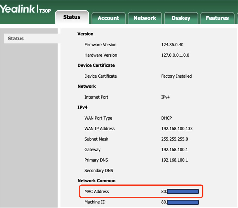Click the Subnet Mask value 255.255.255.0

click(x=175, y=139)
